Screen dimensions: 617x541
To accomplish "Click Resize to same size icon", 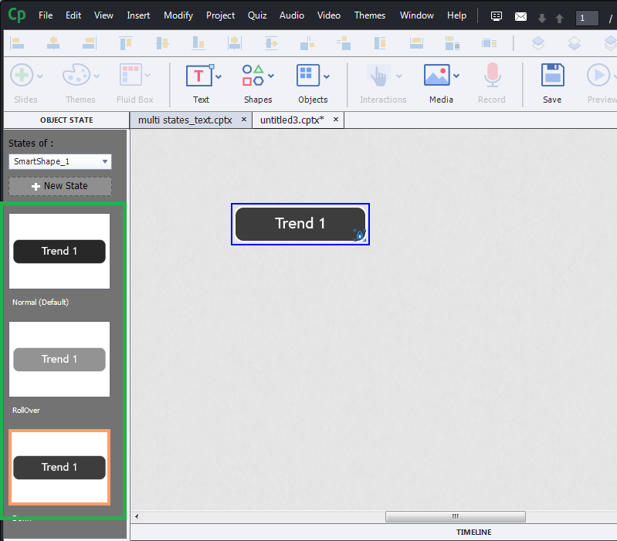I will [453, 43].
